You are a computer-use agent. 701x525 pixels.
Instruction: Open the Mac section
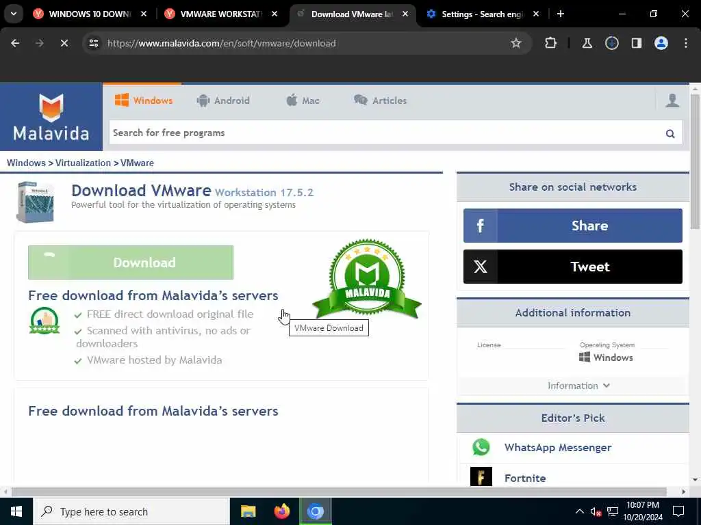[303, 100]
